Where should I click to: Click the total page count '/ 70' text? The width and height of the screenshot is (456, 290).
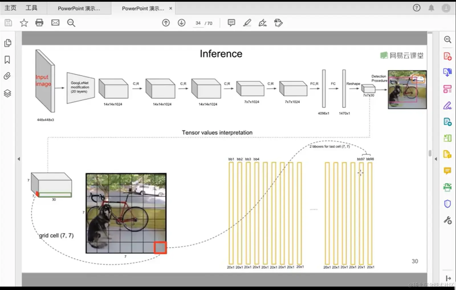click(209, 23)
